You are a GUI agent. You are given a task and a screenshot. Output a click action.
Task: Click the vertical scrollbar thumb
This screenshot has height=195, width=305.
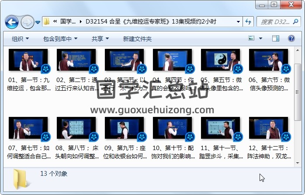click(298, 92)
